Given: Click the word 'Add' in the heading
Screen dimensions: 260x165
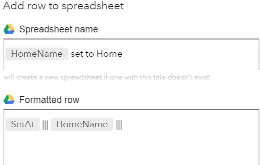Looking at the screenshot, I should pos(11,6).
